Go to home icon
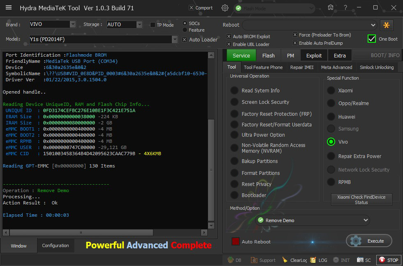403x266 pixels. 331,7
